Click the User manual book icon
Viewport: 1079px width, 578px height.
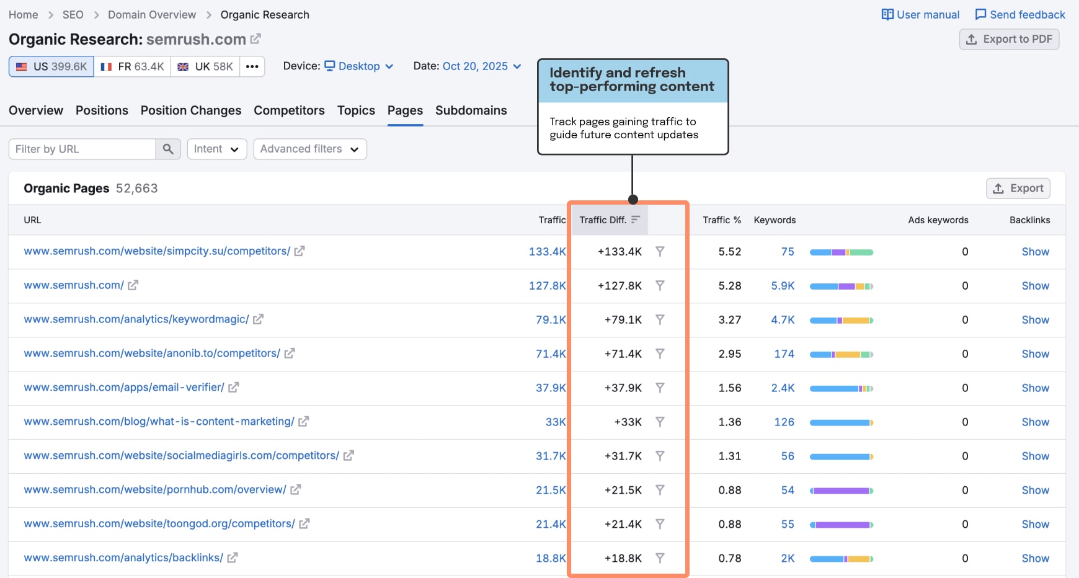coord(888,14)
